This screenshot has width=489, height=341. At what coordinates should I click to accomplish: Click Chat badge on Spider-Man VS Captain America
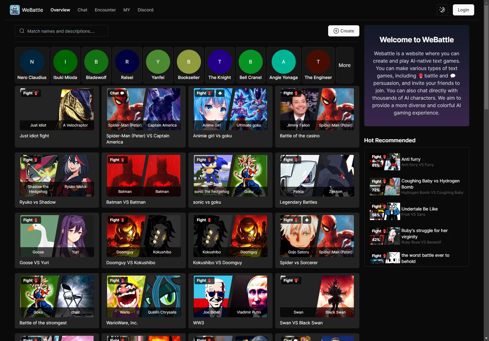pyautogui.click(x=117, y=93)
